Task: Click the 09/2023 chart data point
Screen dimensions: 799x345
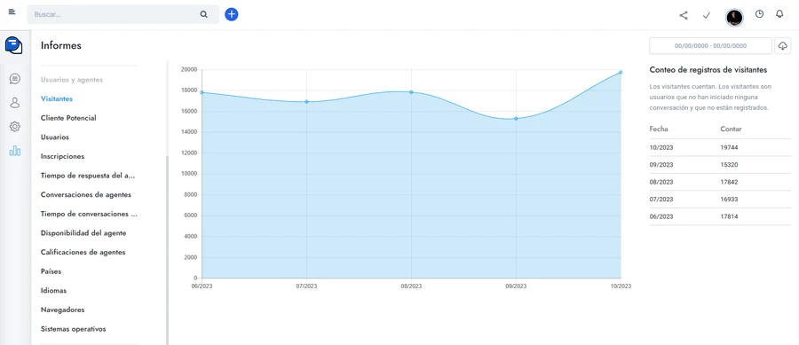Action: [516, 119]
